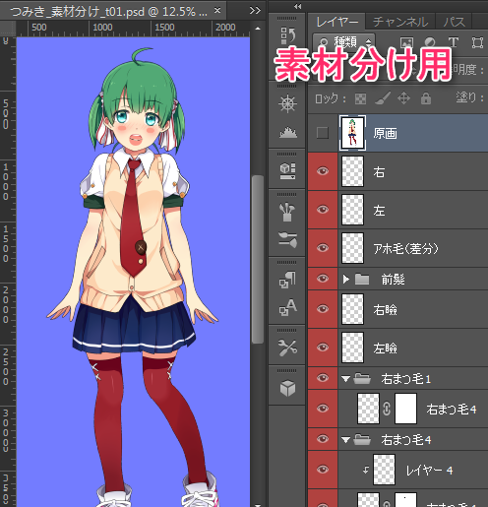Screen dimensions: 488x507
Task: Hide the 右まつ毛1 group
Action: click(x=323, y=378)
